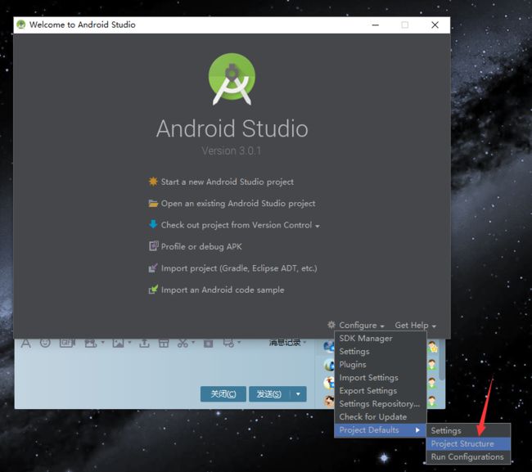This screenshot has height=472, width=532.
Task: Open an existing Android Studio project
Action: click(238, 204)
